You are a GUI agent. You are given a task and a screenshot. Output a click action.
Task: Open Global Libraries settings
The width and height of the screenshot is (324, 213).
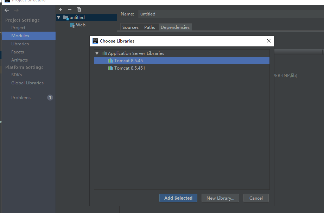[28, 83]
